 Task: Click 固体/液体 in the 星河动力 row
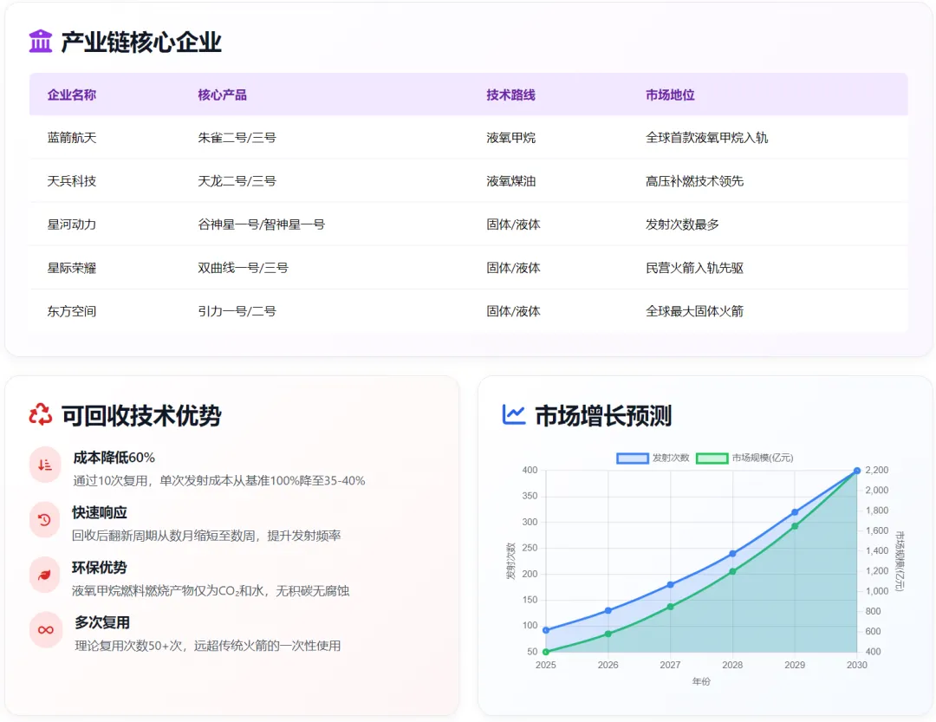[x=513, y=224]
